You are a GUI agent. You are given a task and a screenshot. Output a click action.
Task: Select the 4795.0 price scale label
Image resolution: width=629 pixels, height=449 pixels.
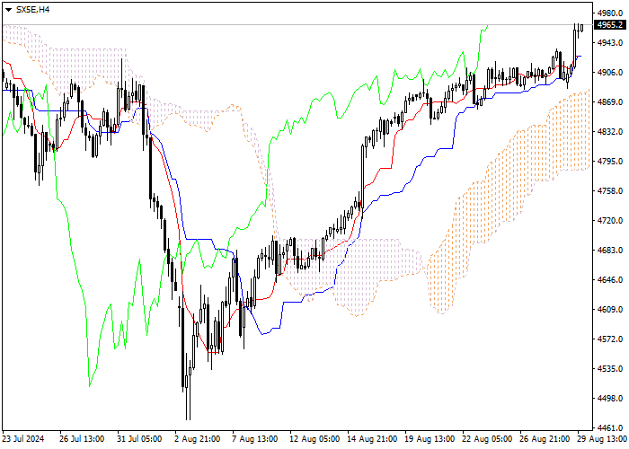610,161
